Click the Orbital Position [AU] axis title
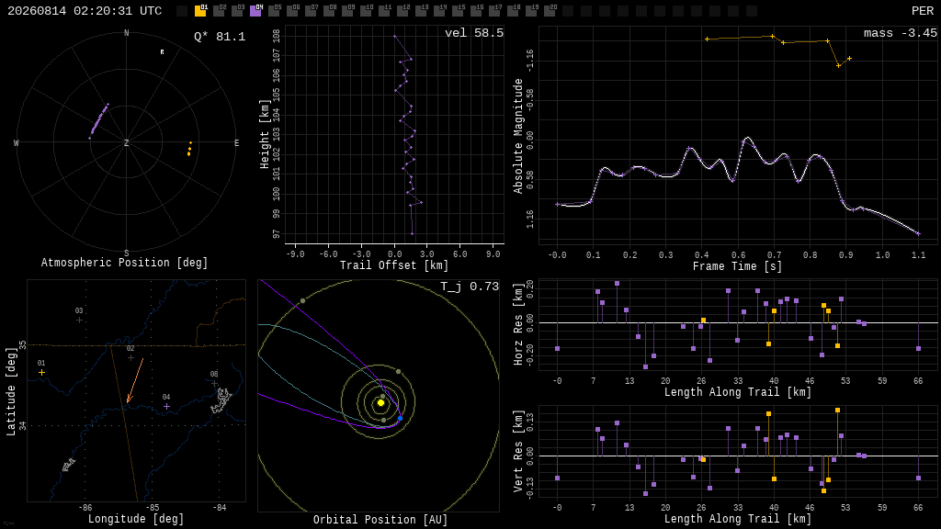Image resolution: width=941 pixels, height=529 pixels. [x=380, y=520]
